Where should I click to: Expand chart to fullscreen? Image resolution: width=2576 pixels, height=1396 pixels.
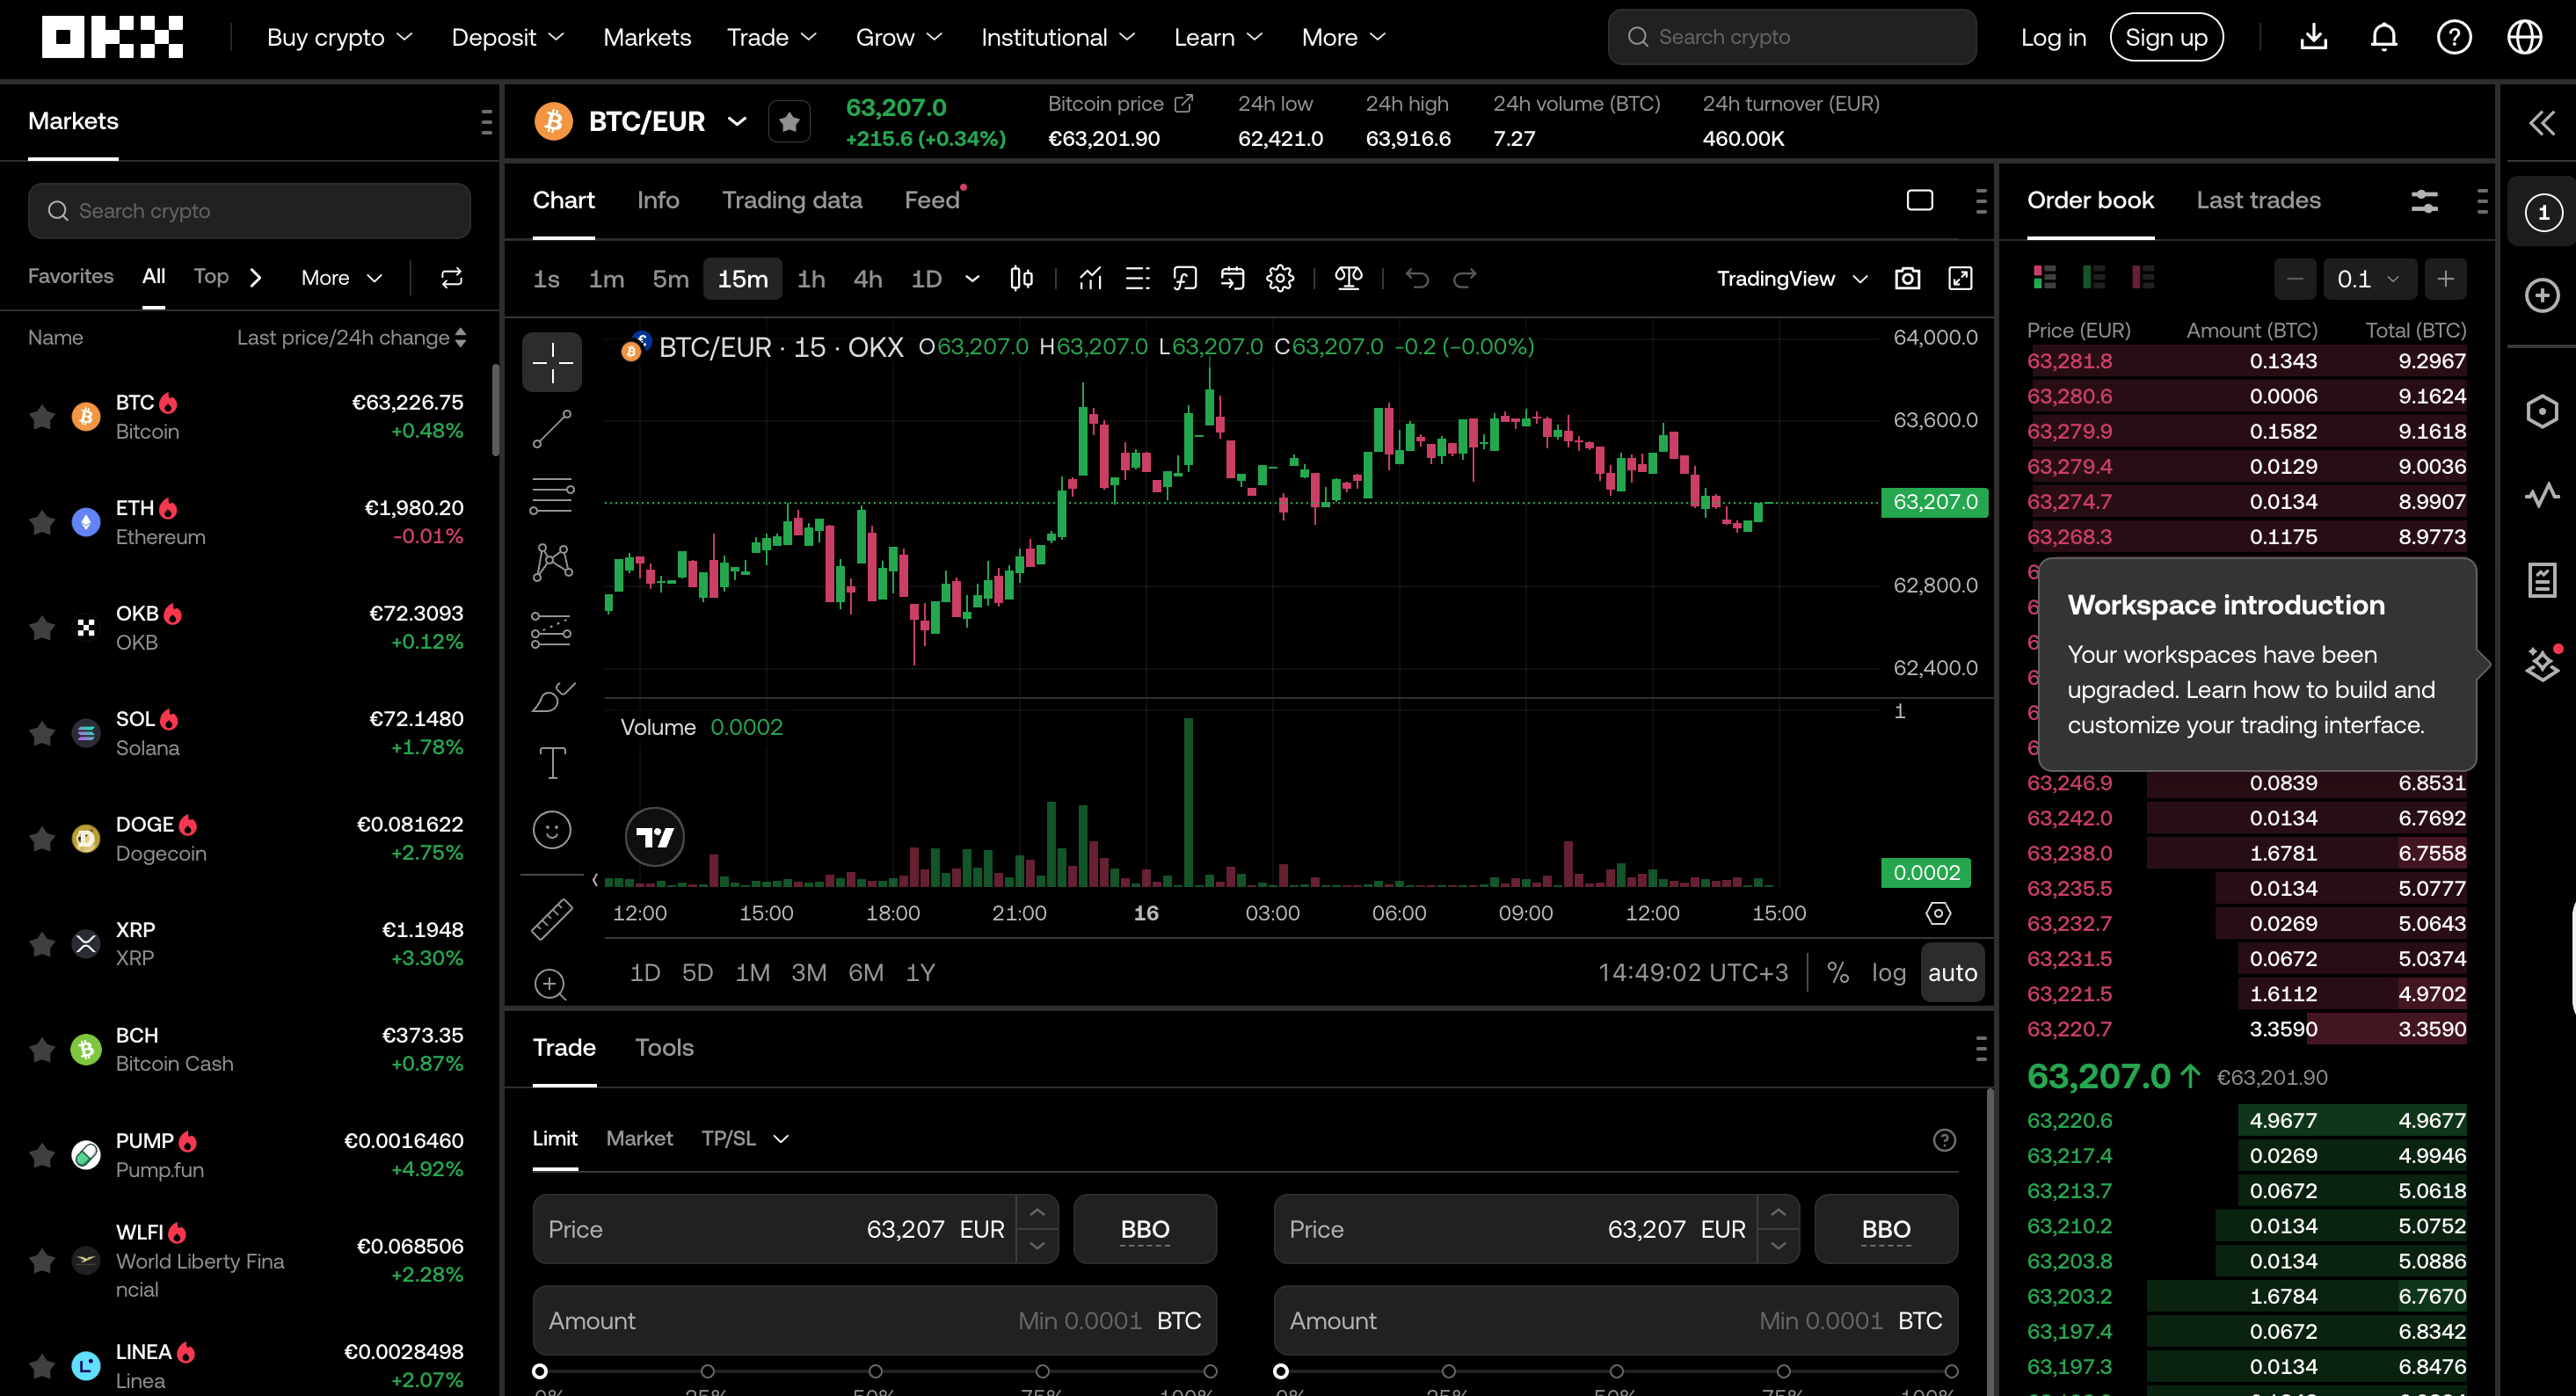pyautogui.click(x=1961, y=278)
